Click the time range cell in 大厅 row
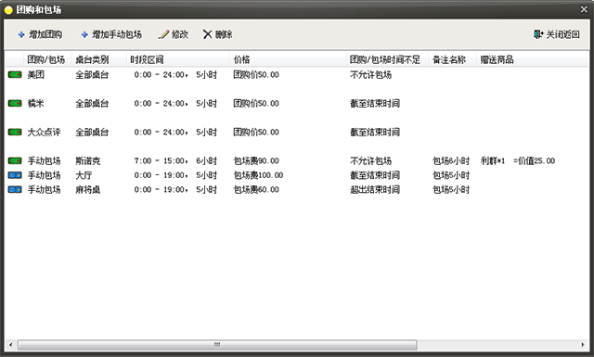The width and height of the screenshot is (594, 357). point(175,175)
